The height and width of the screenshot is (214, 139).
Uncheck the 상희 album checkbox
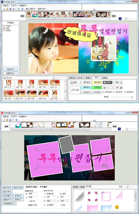click(4, 28)
